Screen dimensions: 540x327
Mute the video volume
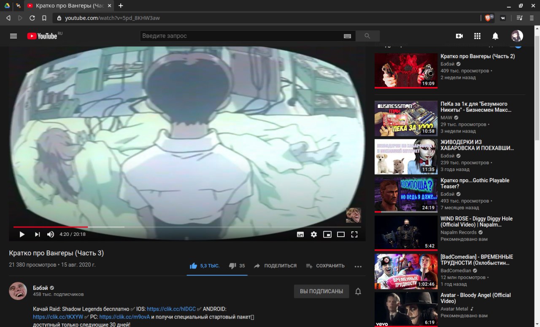(51, 234)
